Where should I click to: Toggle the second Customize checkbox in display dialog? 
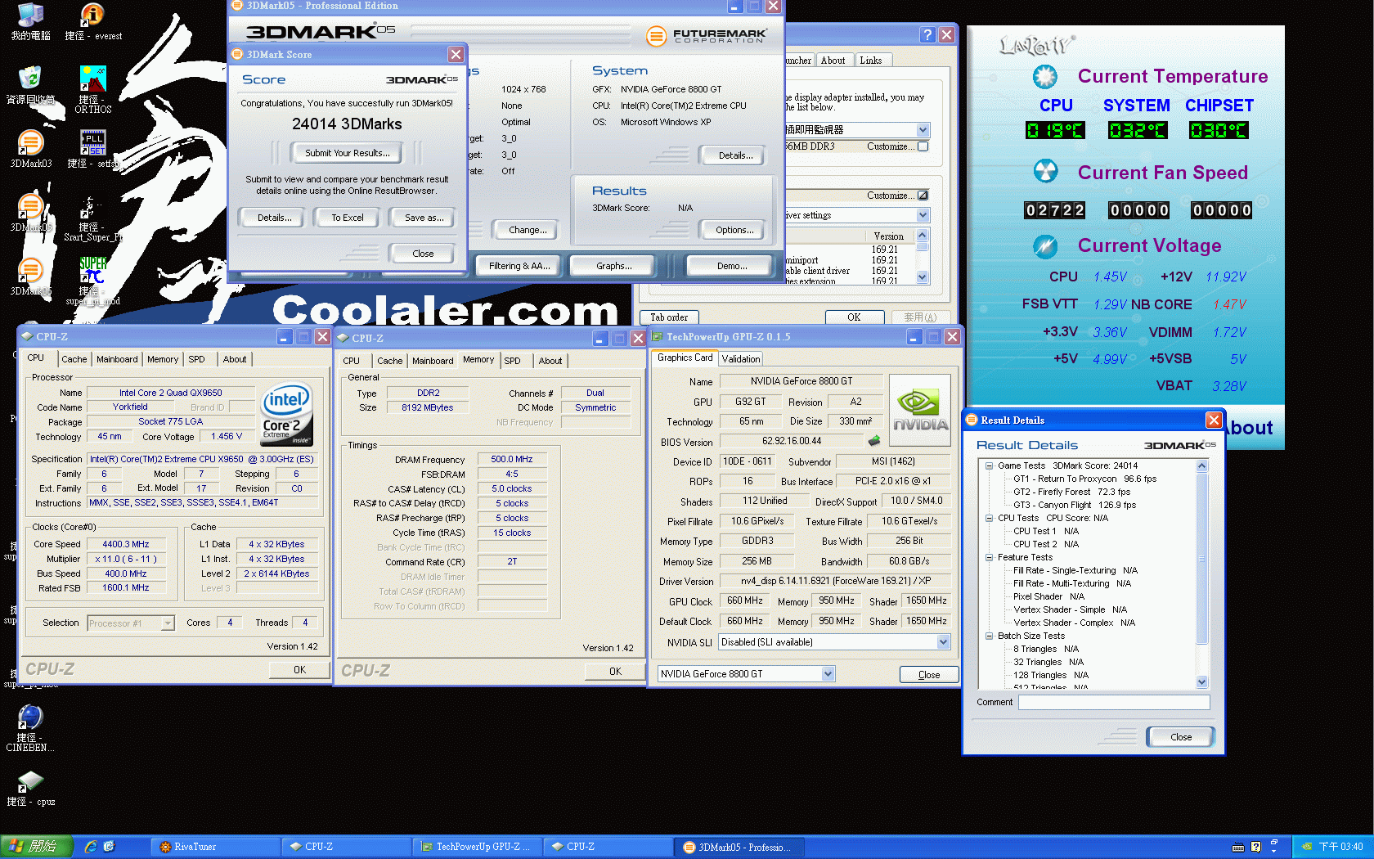pos(923,196)
